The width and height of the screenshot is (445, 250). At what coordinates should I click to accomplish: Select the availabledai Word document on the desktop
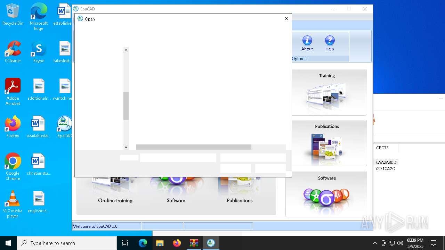pyautogui.click(x=39, y=127)
